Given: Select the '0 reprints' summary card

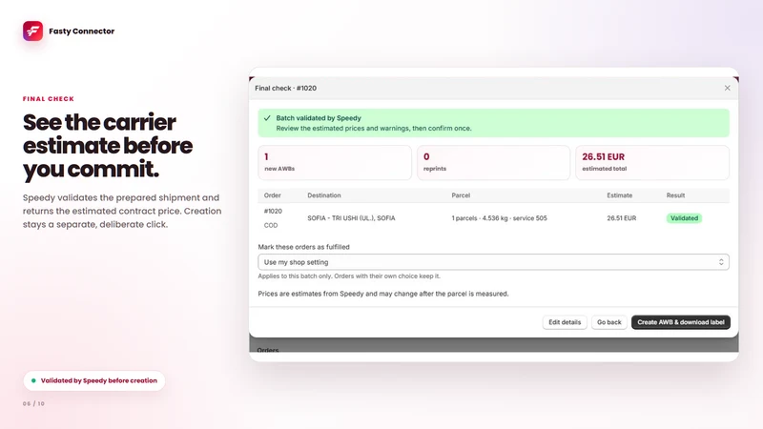Looking at the screenshot, I should 493,162.
